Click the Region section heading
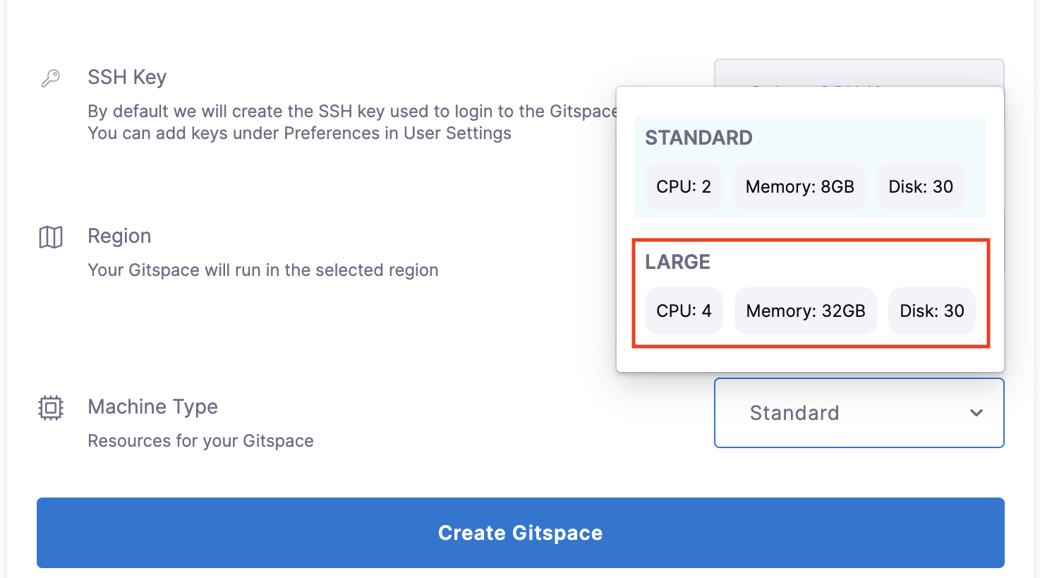This screenshot has height=578, width=1040. (x=119, y=236)
